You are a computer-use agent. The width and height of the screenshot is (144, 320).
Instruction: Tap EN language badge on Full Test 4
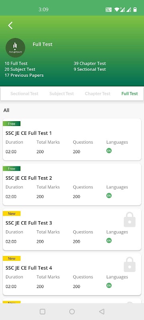pos(109,286)
